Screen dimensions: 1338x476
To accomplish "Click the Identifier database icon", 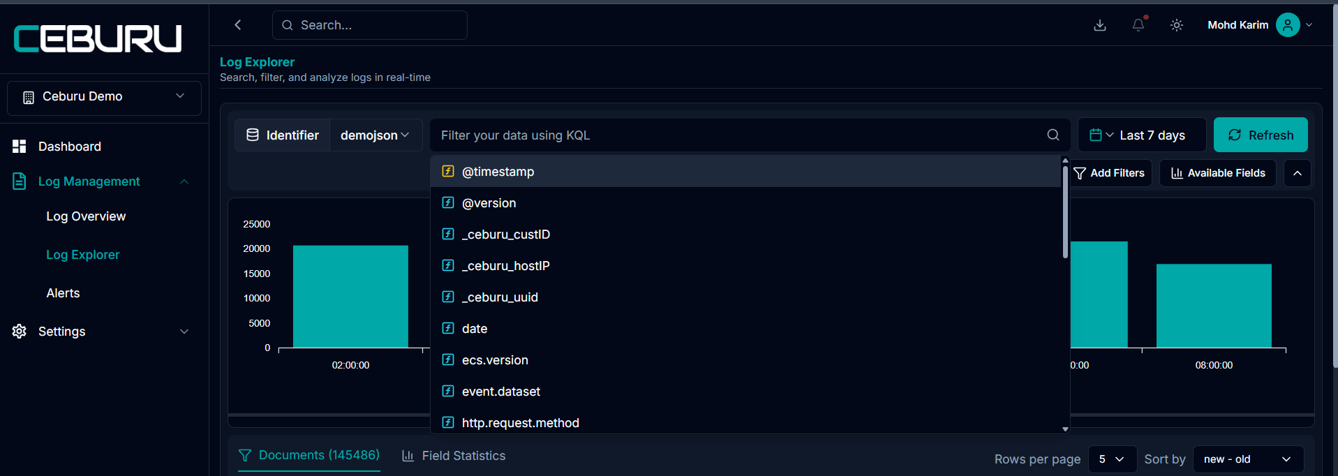I will tap(253, 135).
